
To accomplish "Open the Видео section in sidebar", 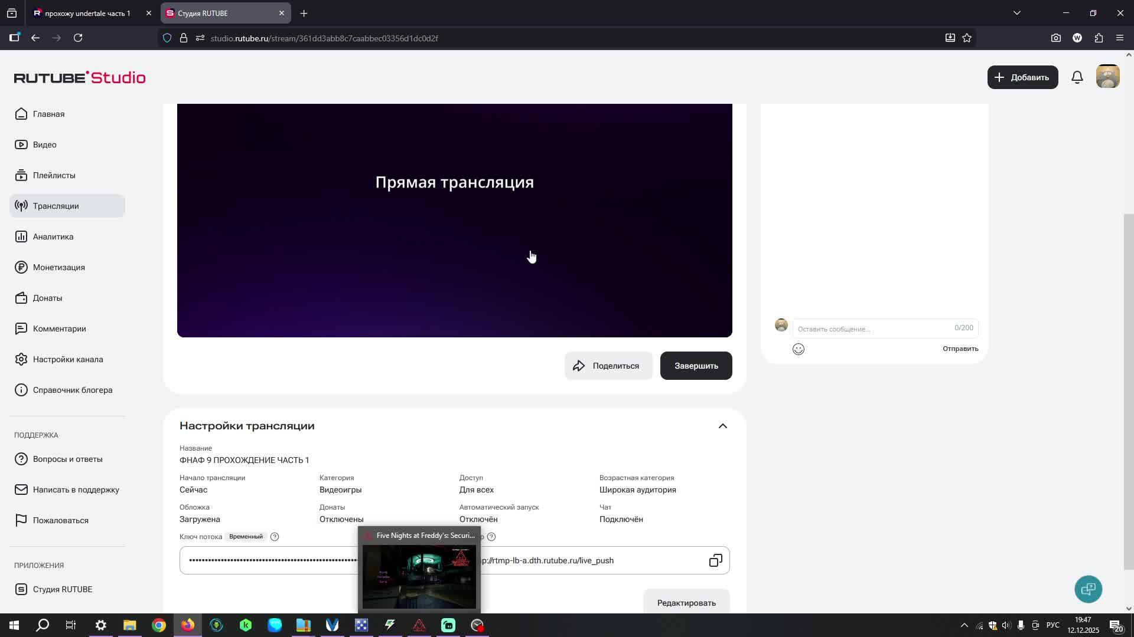I will coord(44,145).
